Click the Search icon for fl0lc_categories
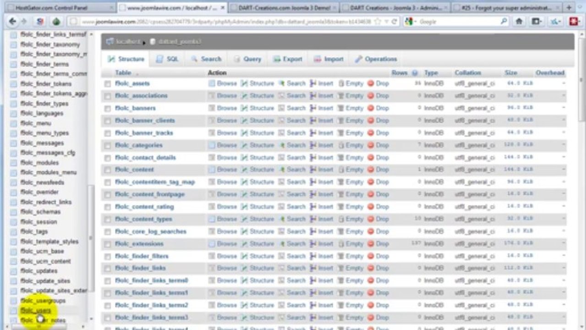This screenshot has width=586, height=330. [282, 145]
